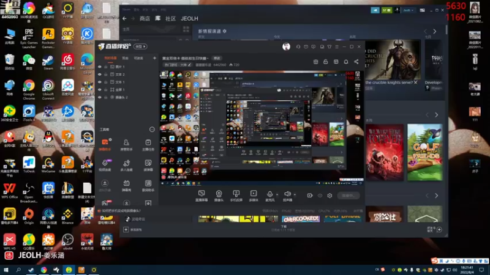
Task: Add a 多媒体 media source
Action: pos(254,196)
